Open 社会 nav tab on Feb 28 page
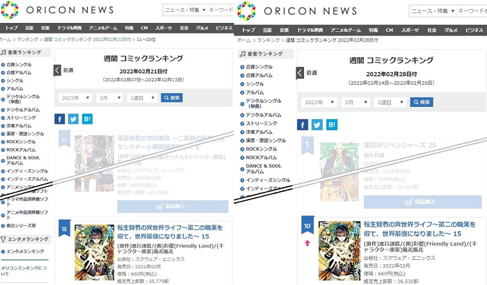487x285 pixels. click(432, 30)
